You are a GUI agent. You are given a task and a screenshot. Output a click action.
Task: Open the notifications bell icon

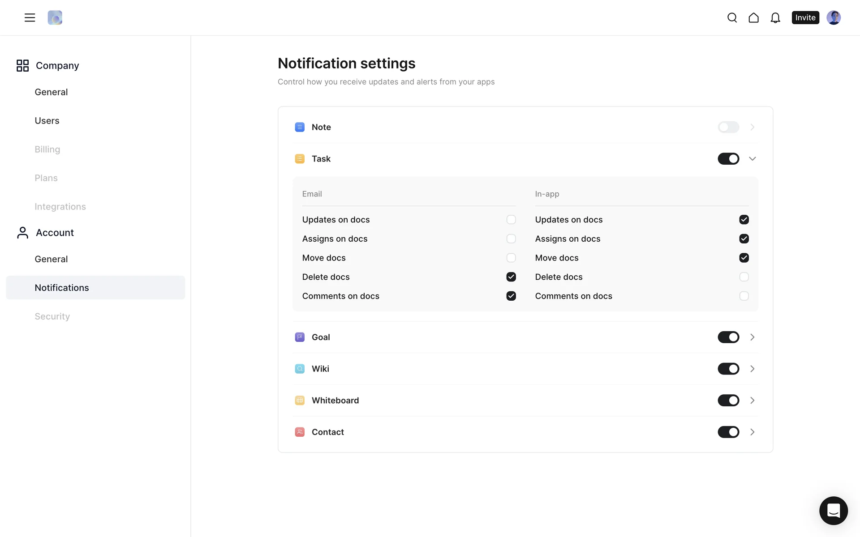click(775, 17)
